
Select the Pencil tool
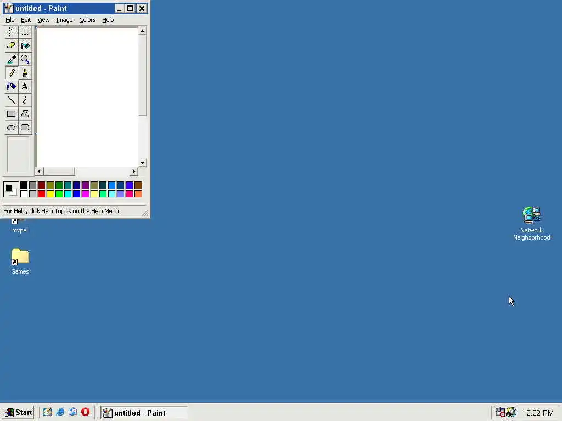11,73
